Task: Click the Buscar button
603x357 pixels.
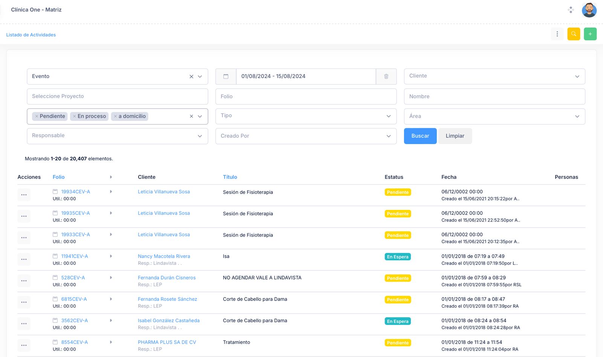Action: click(x=420, y=136)
